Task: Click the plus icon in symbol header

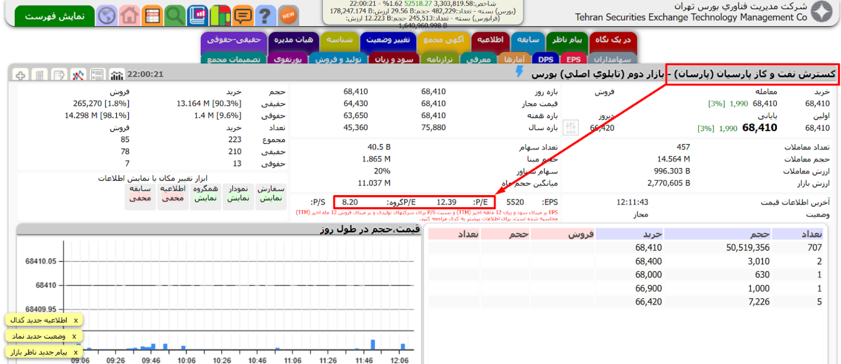Action: pos(20,75)
